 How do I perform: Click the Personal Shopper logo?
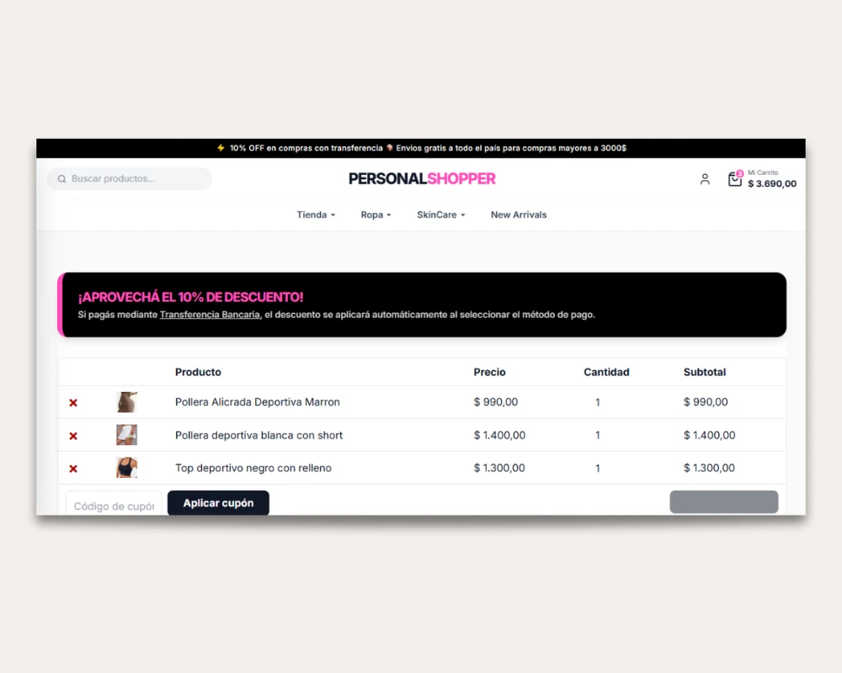(x=422, y=178)
